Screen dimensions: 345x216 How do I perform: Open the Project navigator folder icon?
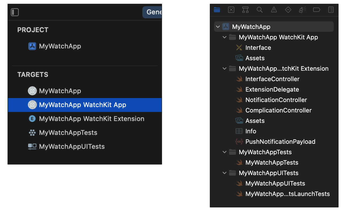(x=217, y=10)
